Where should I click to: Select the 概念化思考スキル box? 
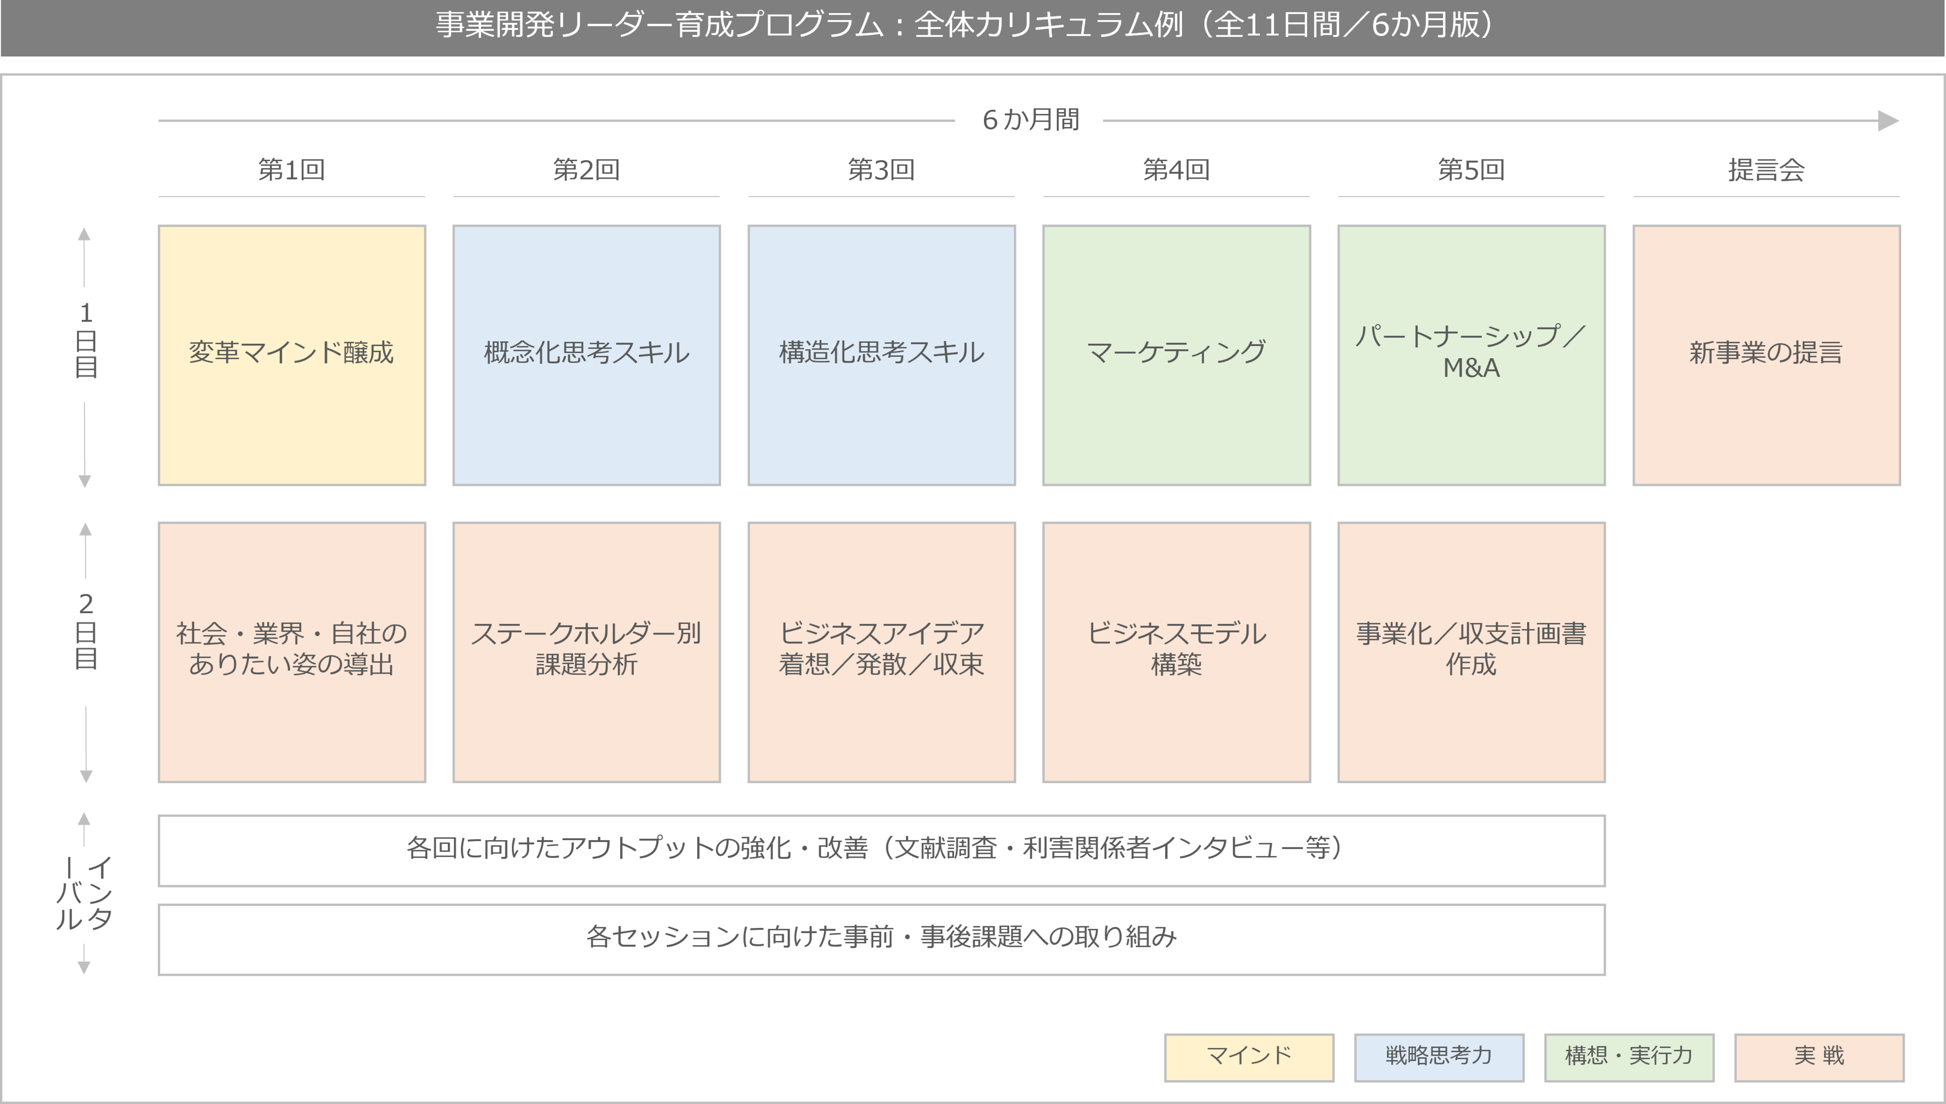point(586,355)
